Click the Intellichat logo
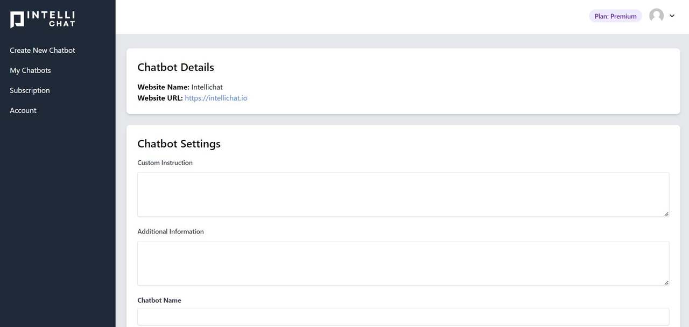 (x=43, y=19)
